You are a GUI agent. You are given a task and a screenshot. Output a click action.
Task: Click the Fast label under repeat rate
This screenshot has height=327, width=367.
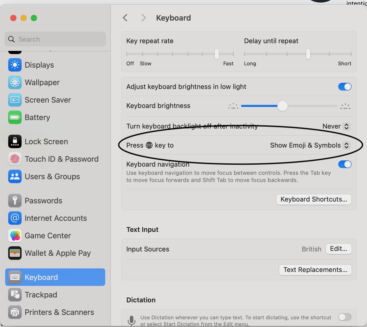pos(228,63)
